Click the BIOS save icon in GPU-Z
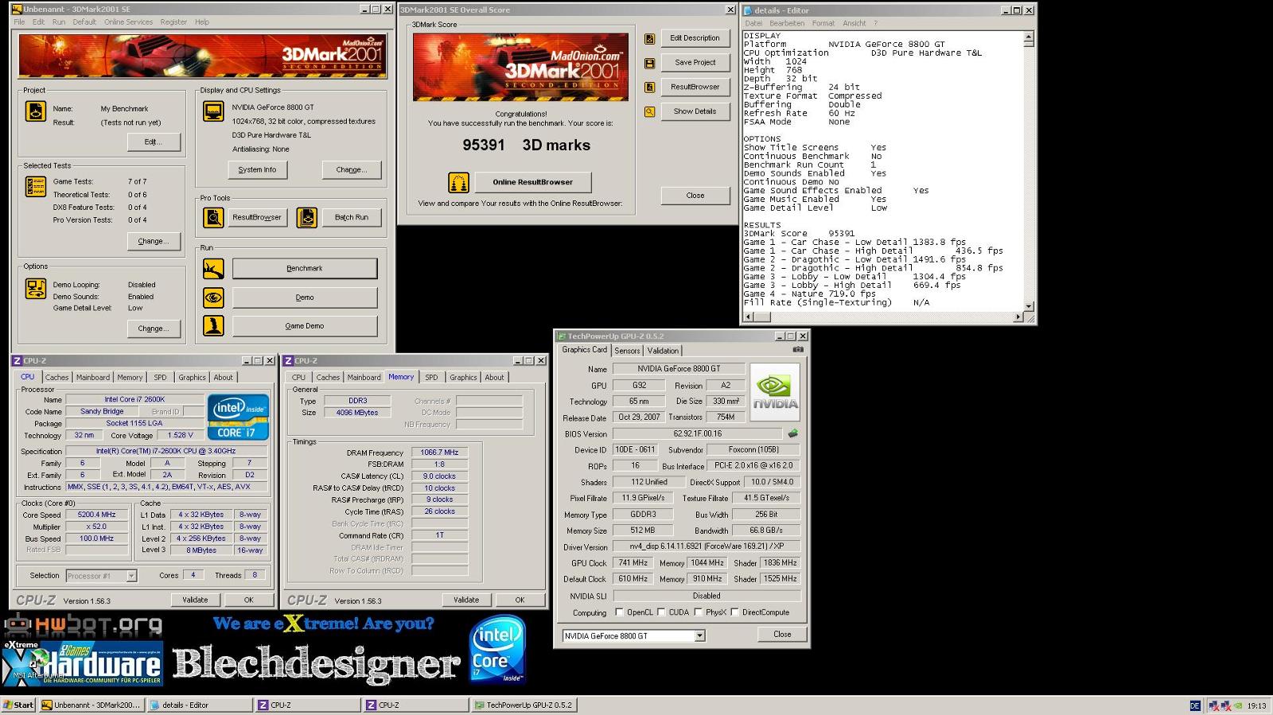 tap(792, 433)
